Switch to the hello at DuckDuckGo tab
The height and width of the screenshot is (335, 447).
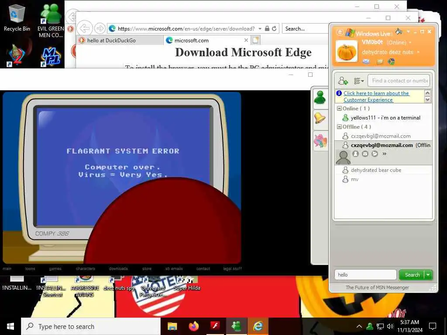(x=120, y=41)
